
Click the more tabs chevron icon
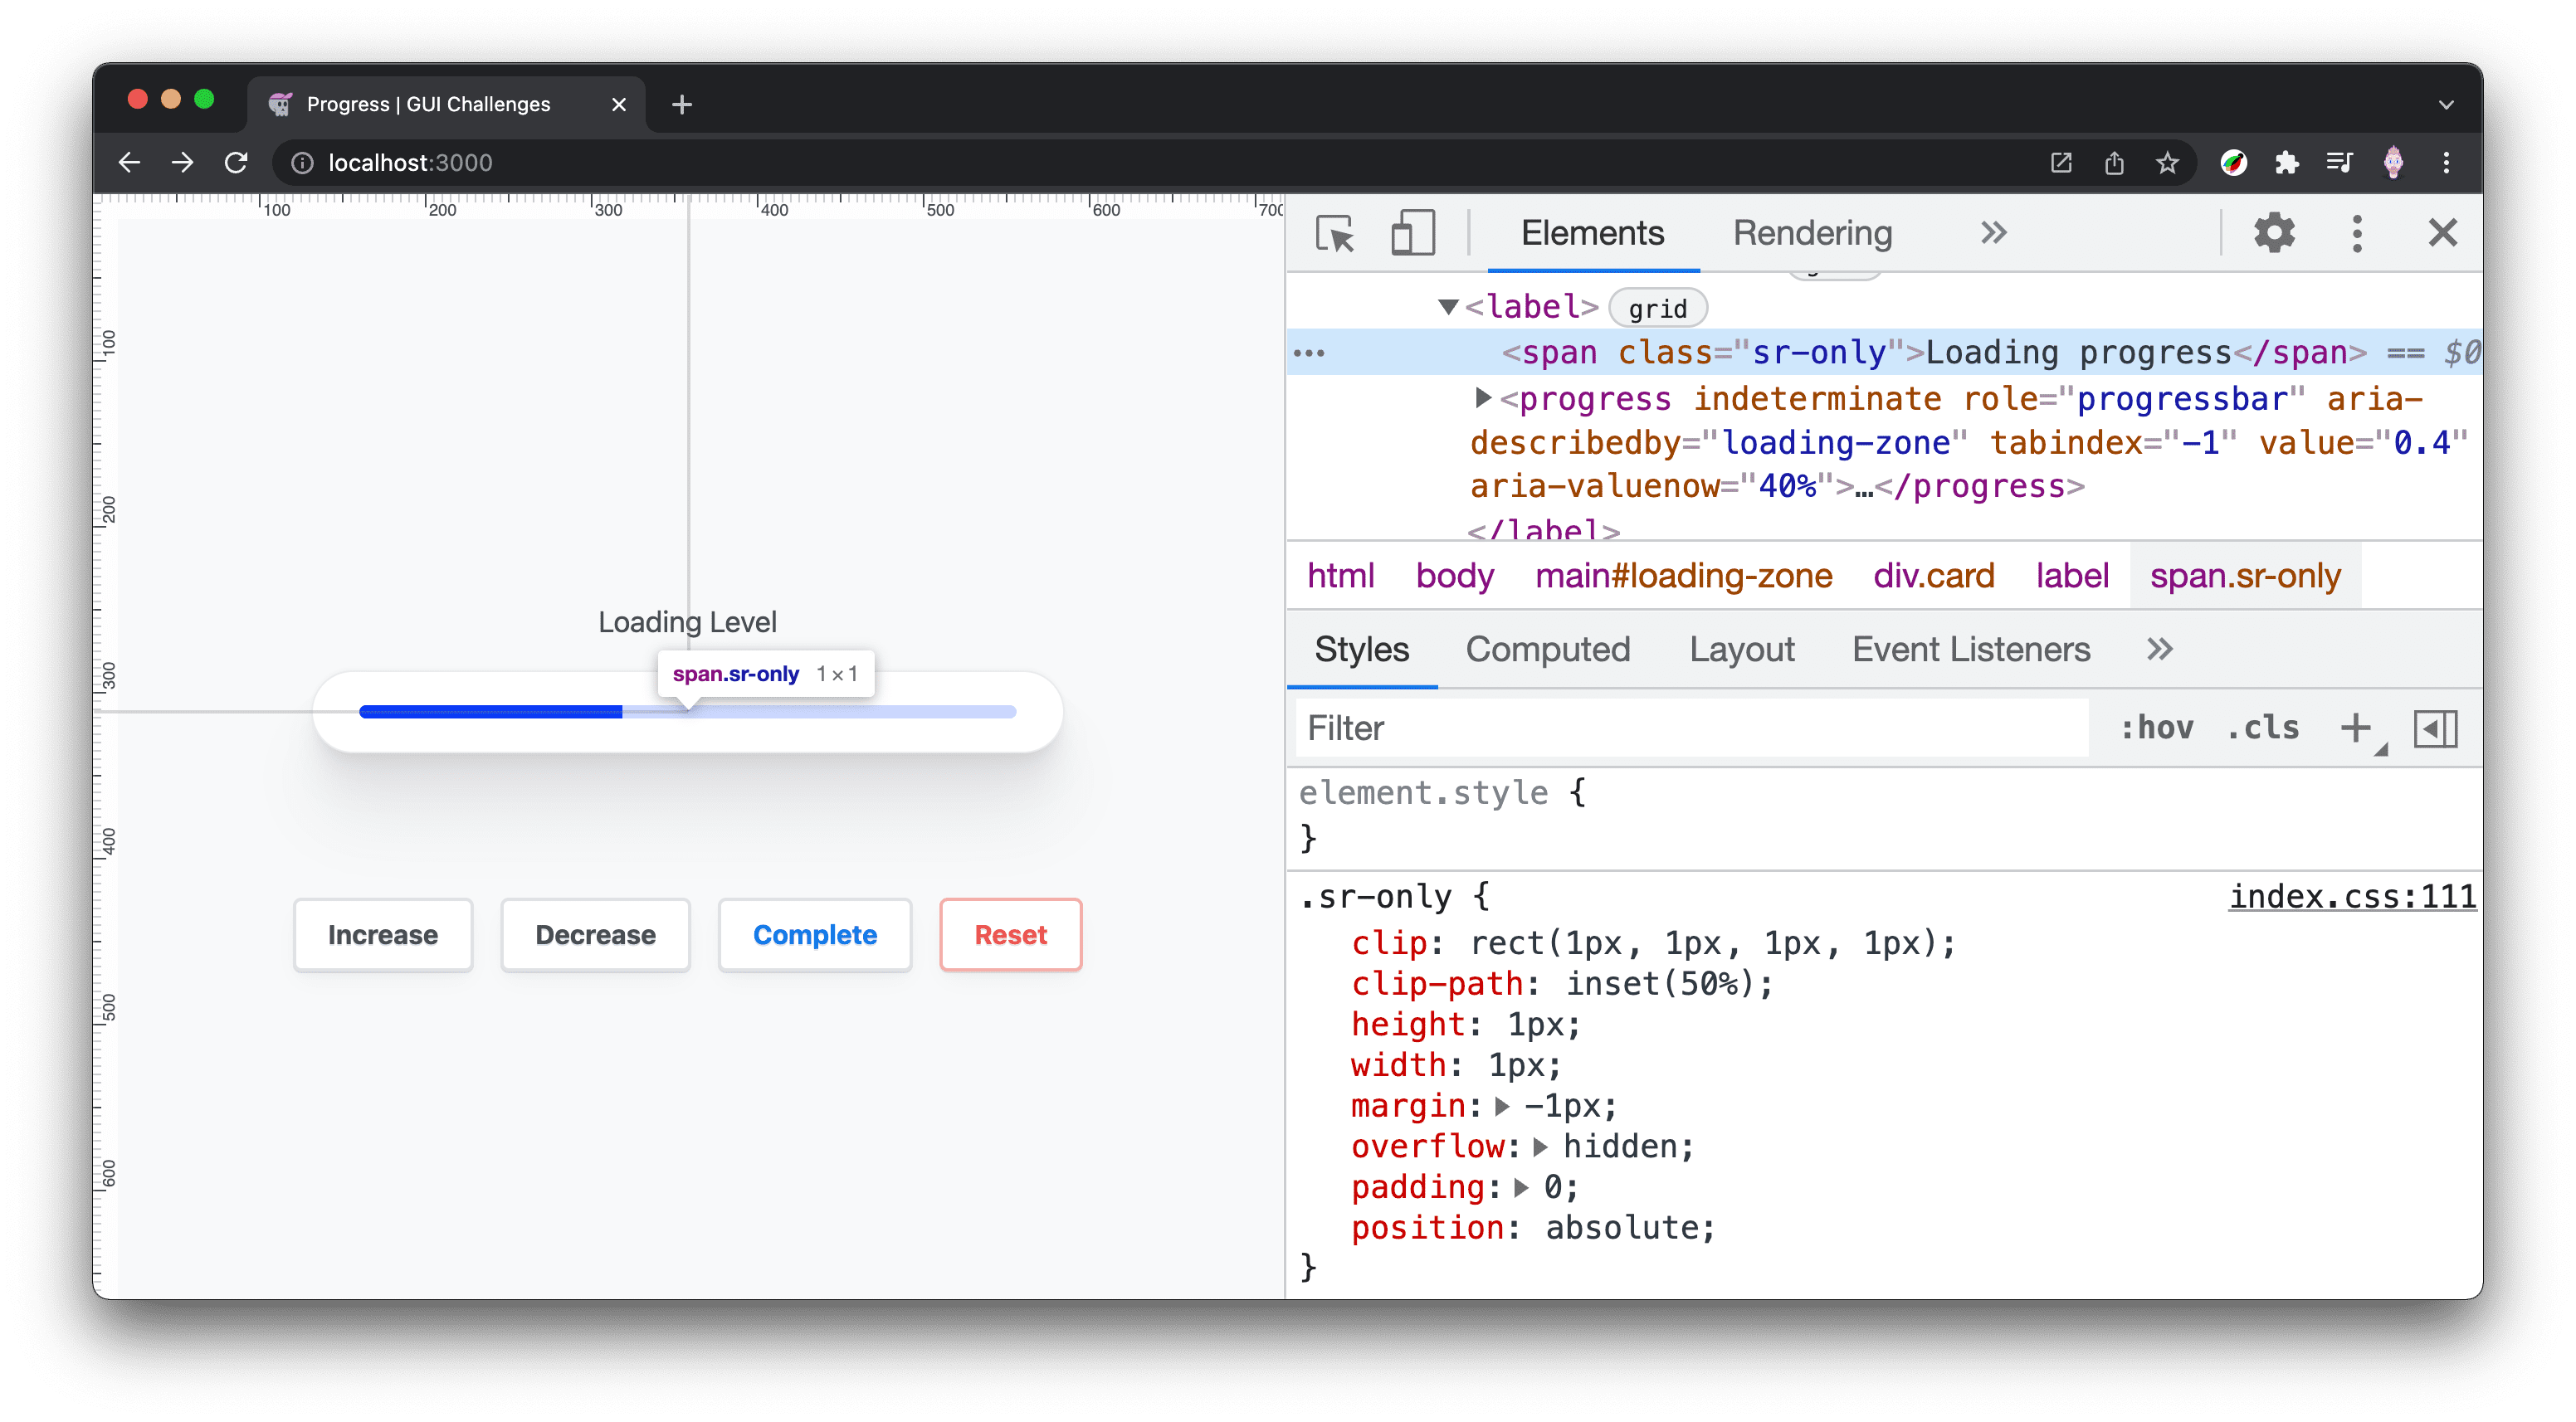(1991, 233)
